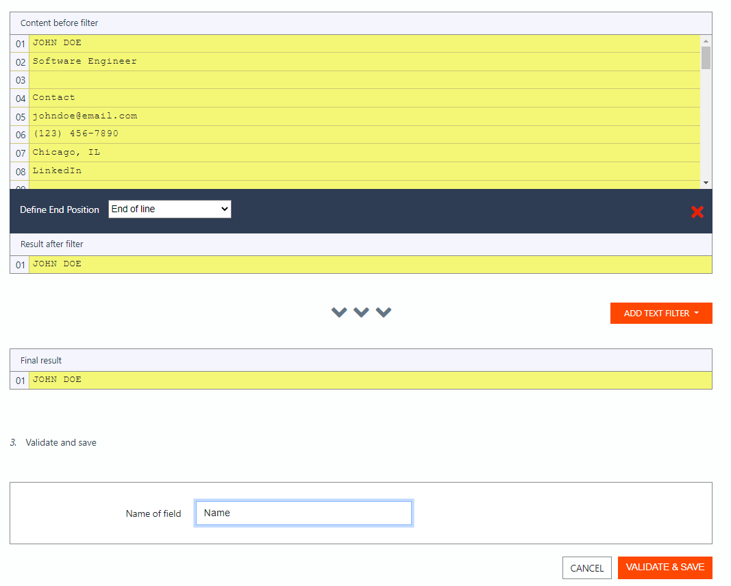The width and height of the screenshot is (731, 586).
Task: Click the first downward chevron arrow
Action: 338,312
